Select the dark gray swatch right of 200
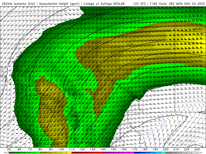The image size is (206, 154). click(x=168, y=153)
